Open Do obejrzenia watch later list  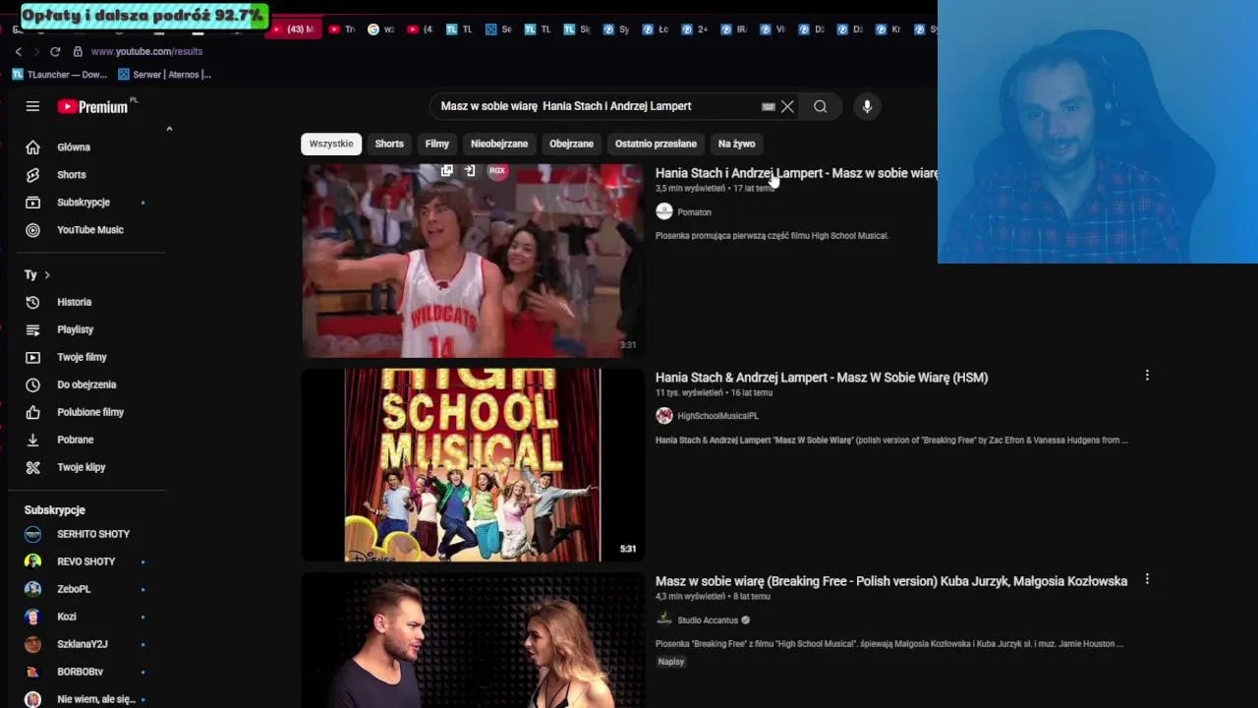pos(88,384)
